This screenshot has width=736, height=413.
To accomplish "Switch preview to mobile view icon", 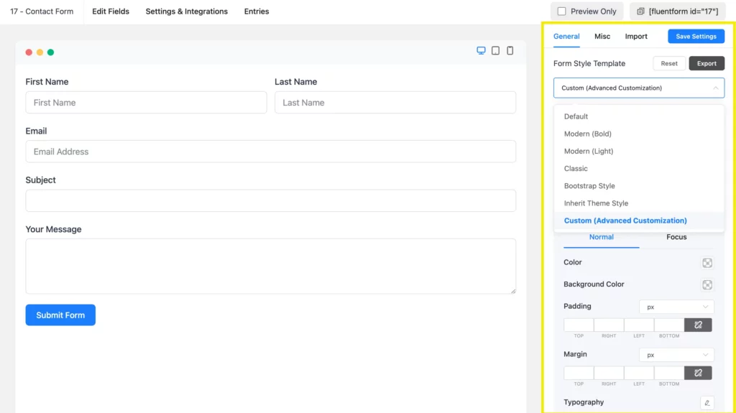I will (x=510, y=50).
